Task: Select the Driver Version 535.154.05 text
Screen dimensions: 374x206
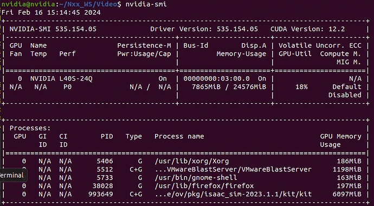Action: pos(204,29)
